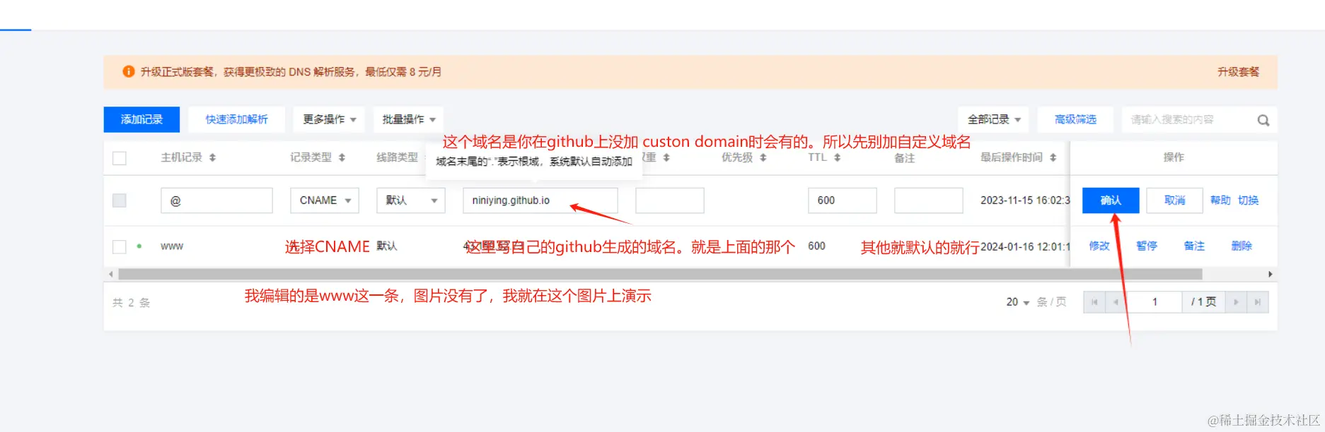
Task: Click the orange info icon in upgrade banner
Action: pos(128,71)
